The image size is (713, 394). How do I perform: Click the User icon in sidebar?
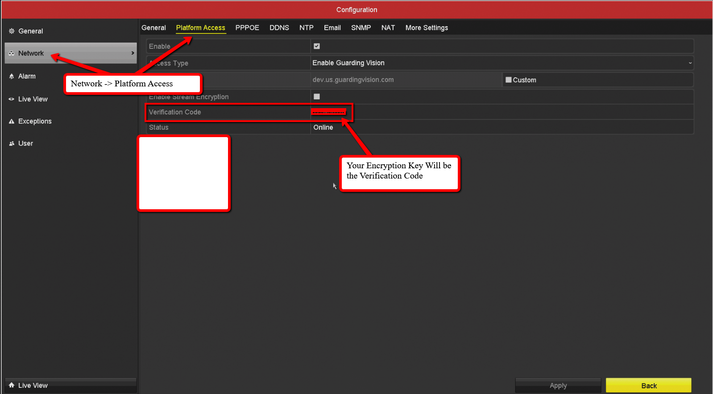[12, 144]
